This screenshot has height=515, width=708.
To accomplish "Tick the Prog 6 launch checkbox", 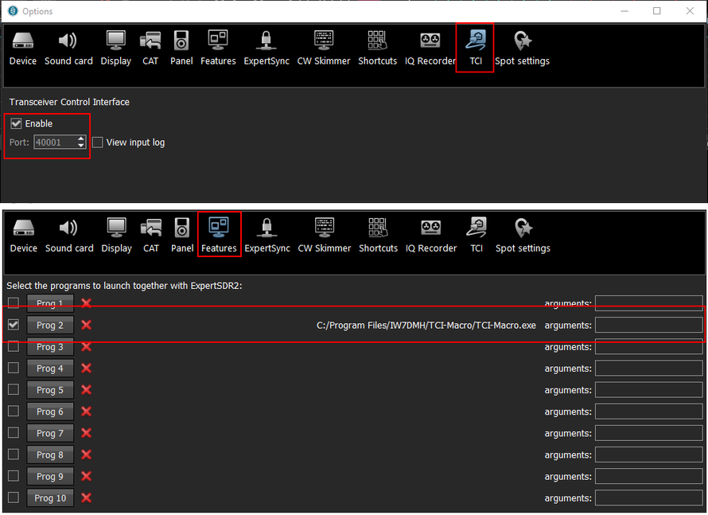I will click(x=14, y=411).
